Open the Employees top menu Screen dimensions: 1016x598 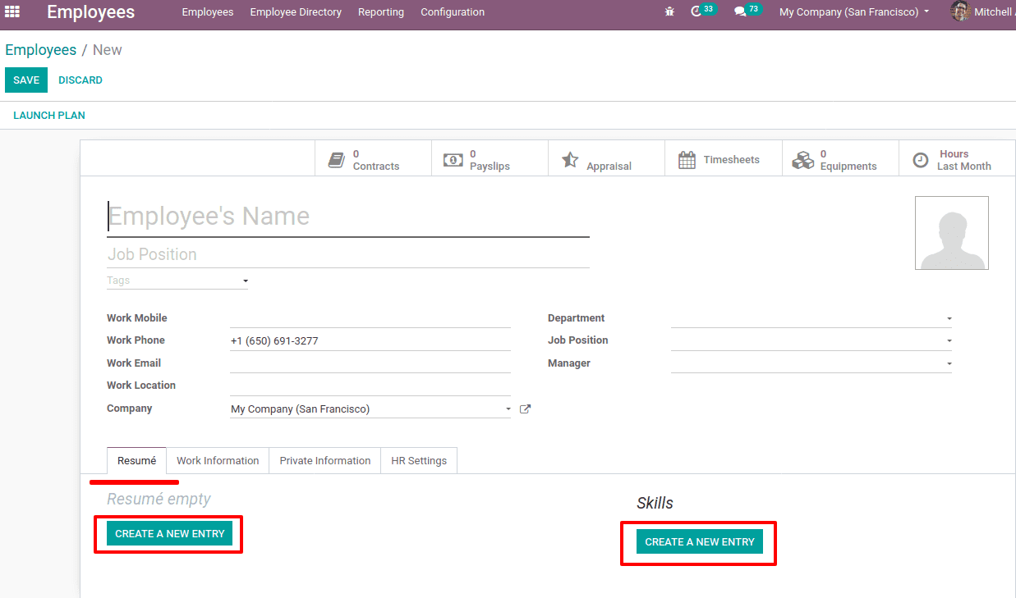tap(208, 11)
